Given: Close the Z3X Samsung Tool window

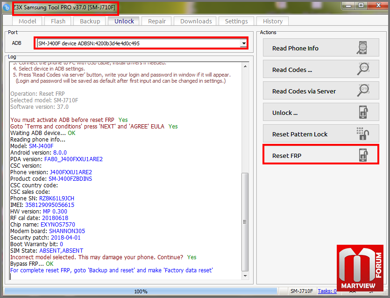Looking at the screenshot, I should 378,6.
